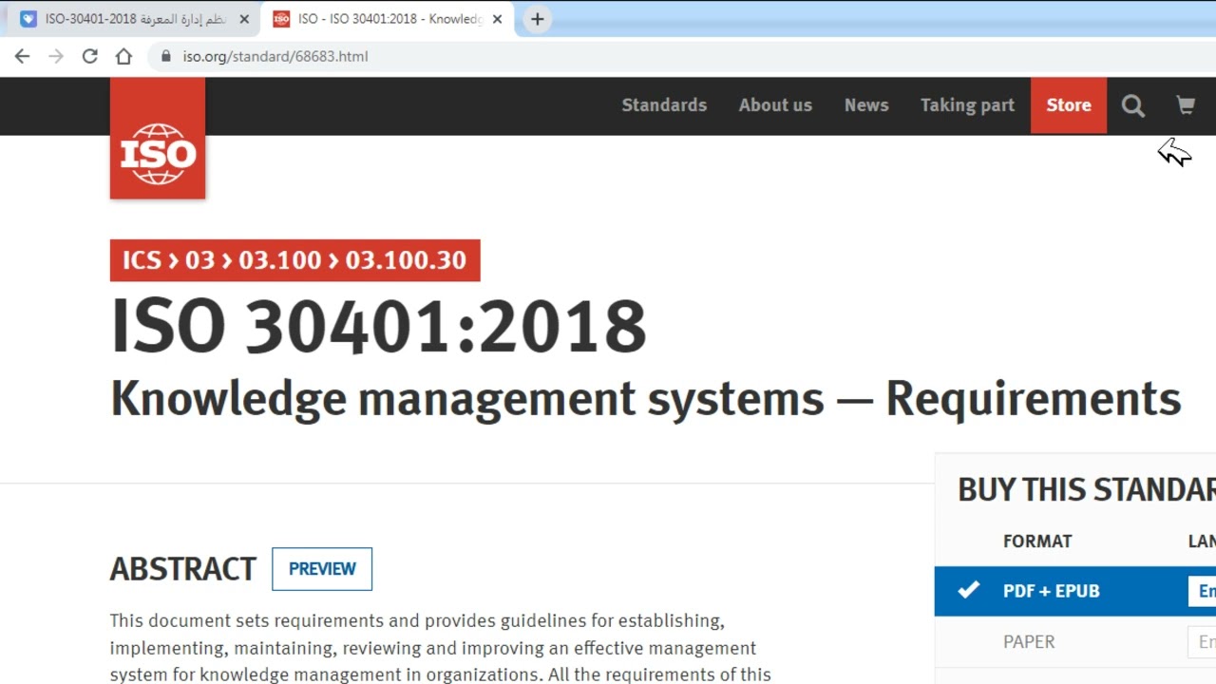
Task: Click the browser forward arrow
Action: [x=56, y=56]
